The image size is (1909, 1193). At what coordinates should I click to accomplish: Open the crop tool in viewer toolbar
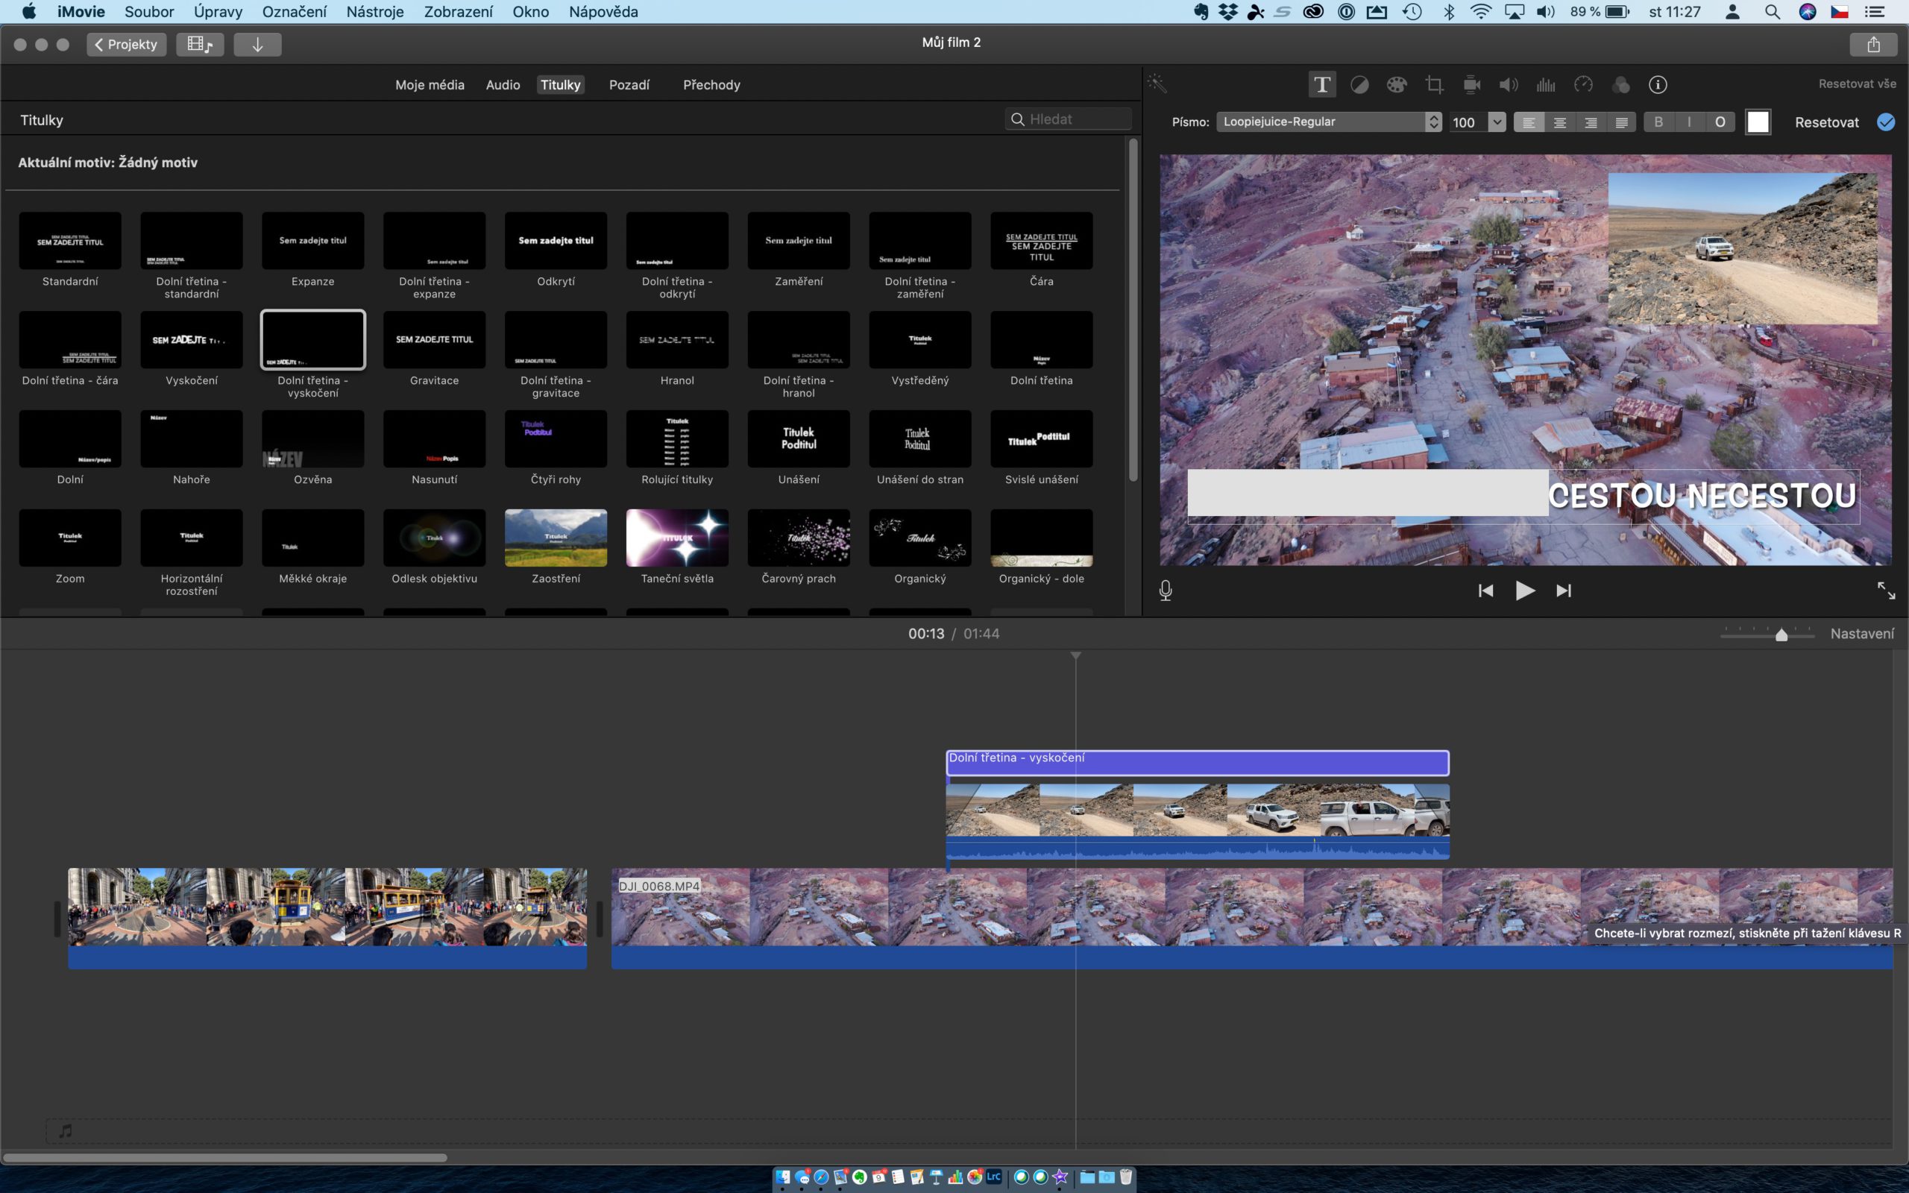pos(1434,84)
